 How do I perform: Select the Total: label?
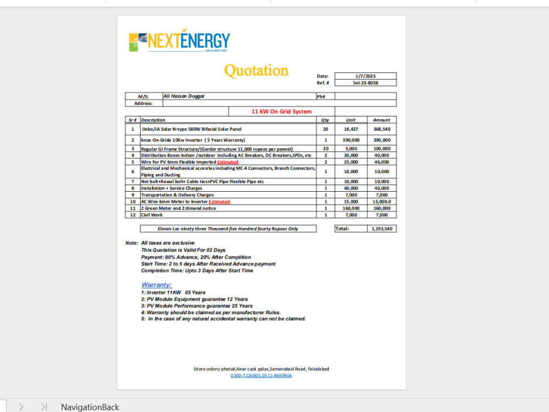(342, 229)
